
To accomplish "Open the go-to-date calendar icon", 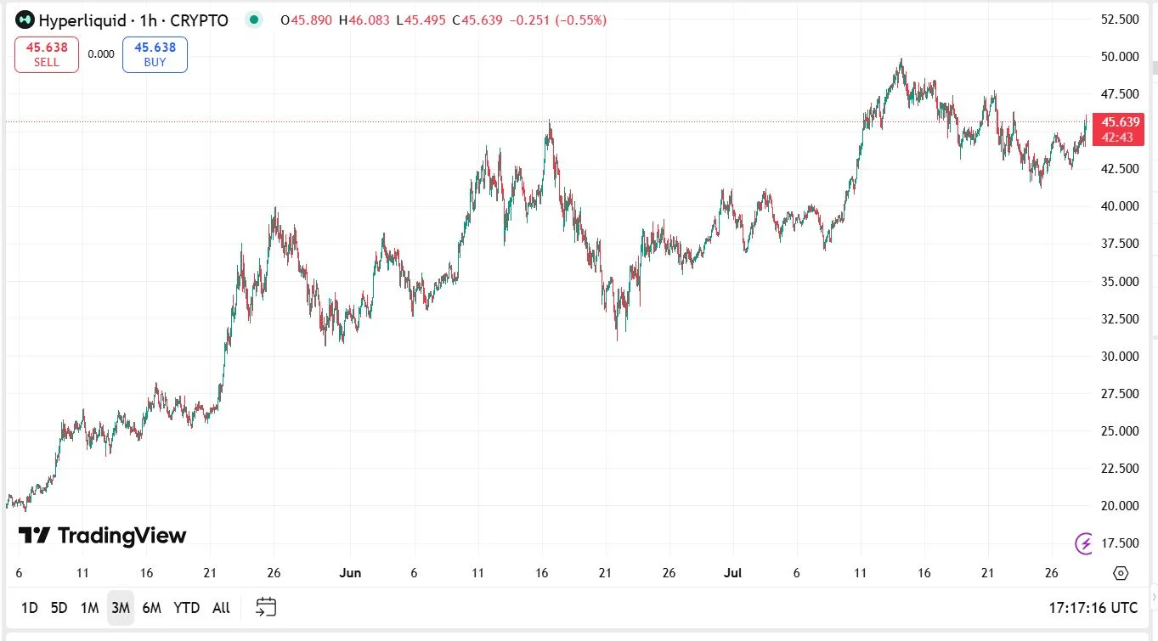I will click(266, 607).
